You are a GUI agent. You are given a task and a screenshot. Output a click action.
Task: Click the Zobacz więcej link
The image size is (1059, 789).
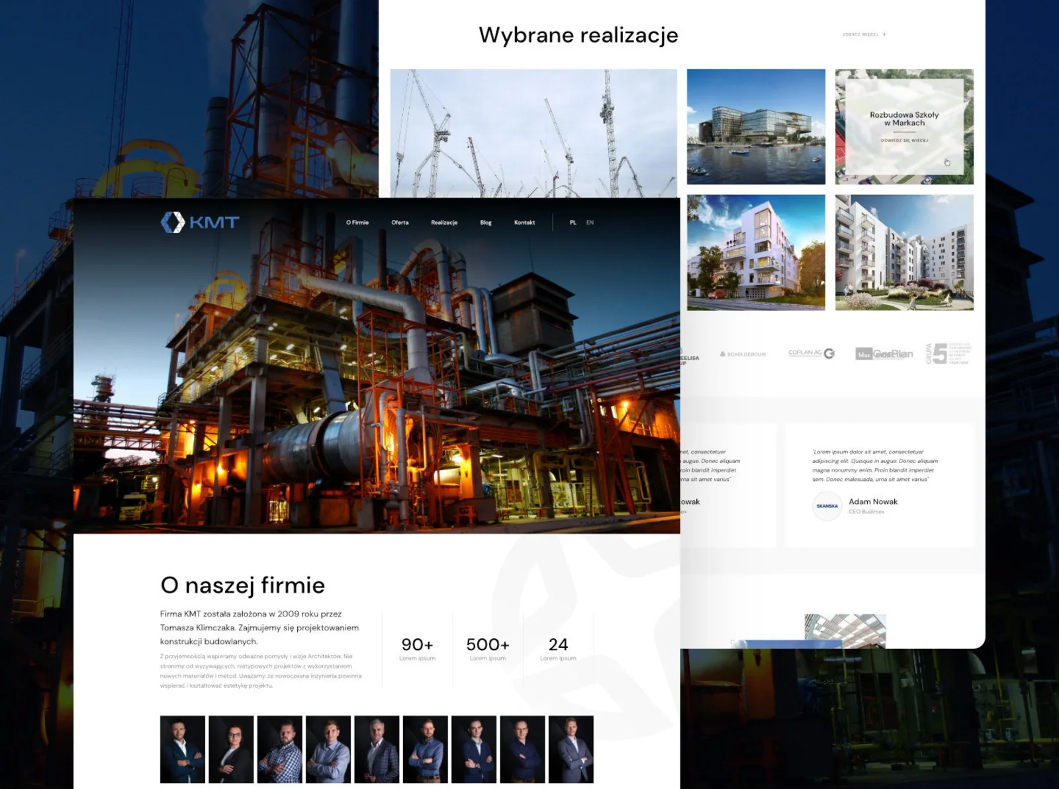click(x=860, y=34)
